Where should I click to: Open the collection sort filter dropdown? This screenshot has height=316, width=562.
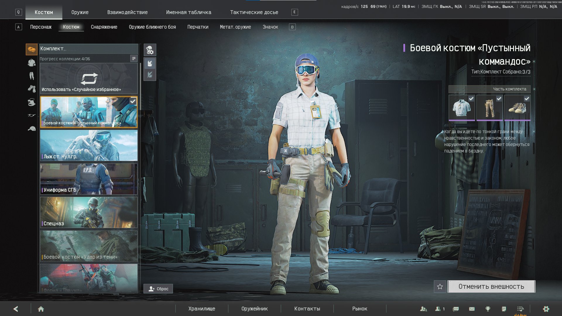point(134,59)
